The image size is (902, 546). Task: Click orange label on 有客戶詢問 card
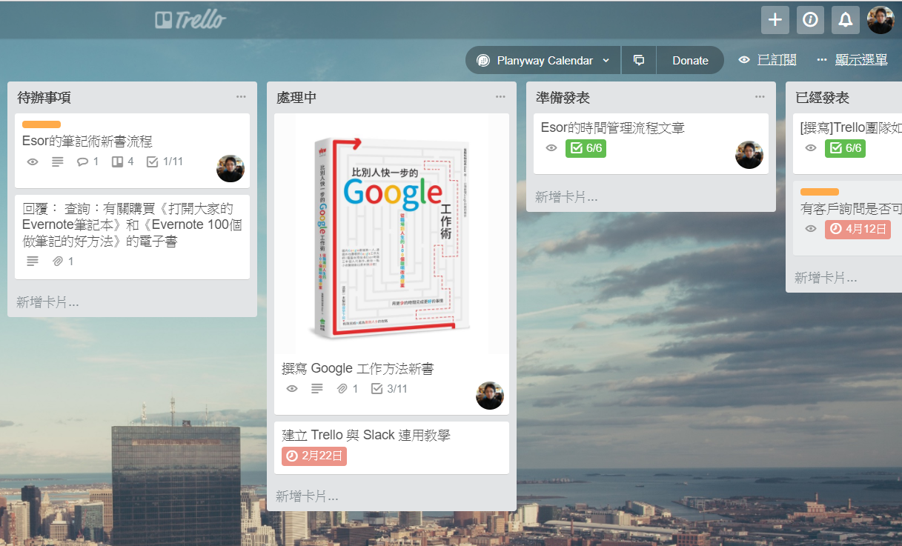tap(820, 192)
